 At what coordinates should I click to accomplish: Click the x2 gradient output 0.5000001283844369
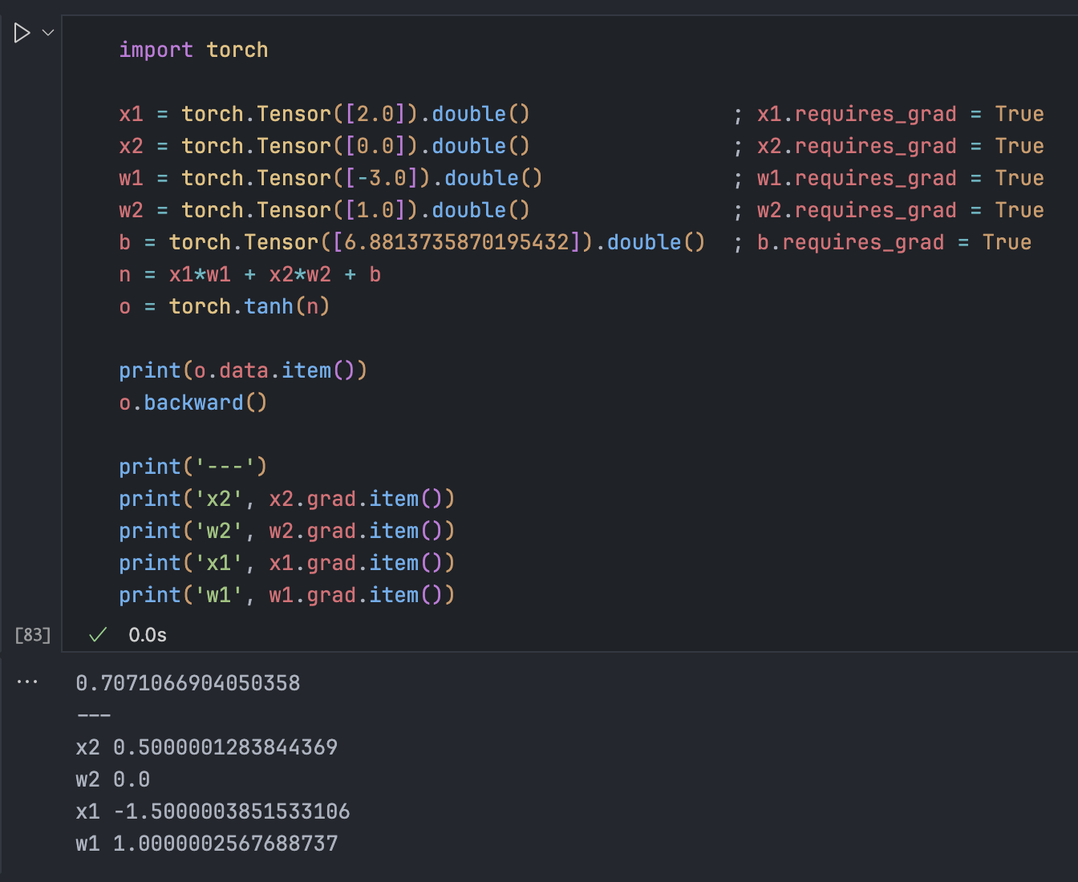[x=225, y=747]
